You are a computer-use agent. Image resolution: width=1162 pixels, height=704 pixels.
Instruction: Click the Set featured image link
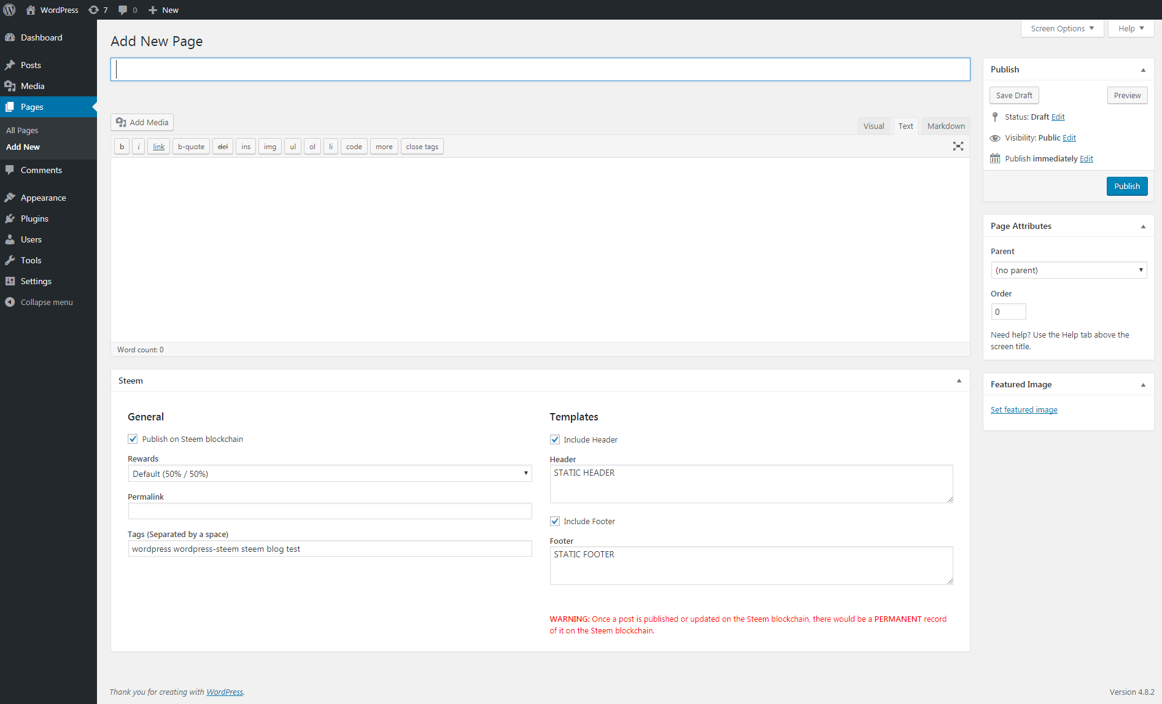[1024, 409]
